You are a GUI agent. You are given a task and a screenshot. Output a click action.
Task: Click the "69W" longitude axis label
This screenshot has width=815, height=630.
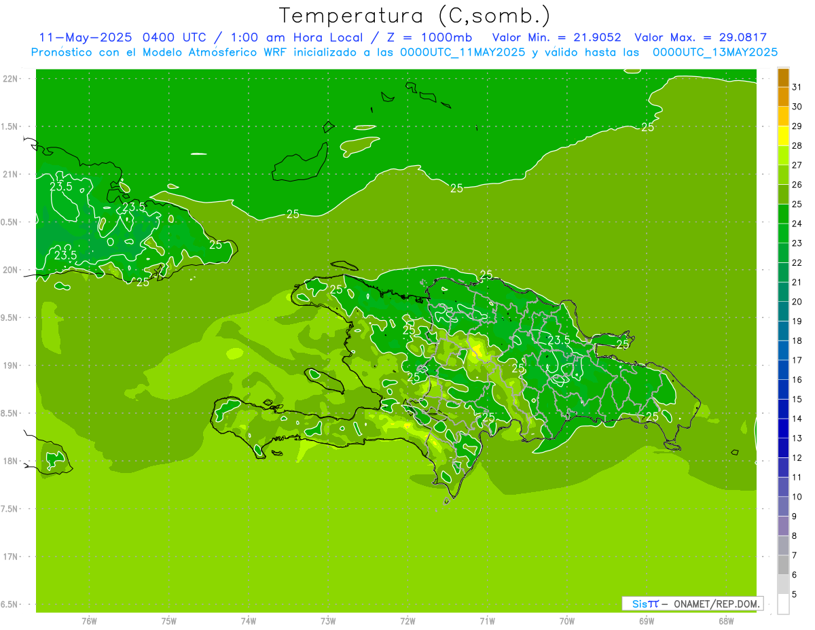pyautogui.click(x=647, y=620)
